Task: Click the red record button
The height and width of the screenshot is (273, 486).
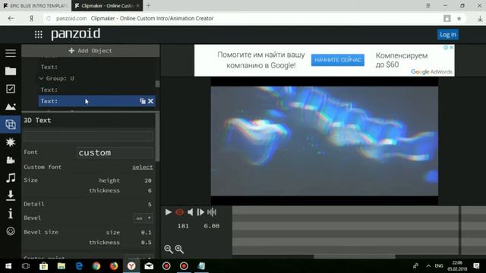Action: [x=179, y=212]
